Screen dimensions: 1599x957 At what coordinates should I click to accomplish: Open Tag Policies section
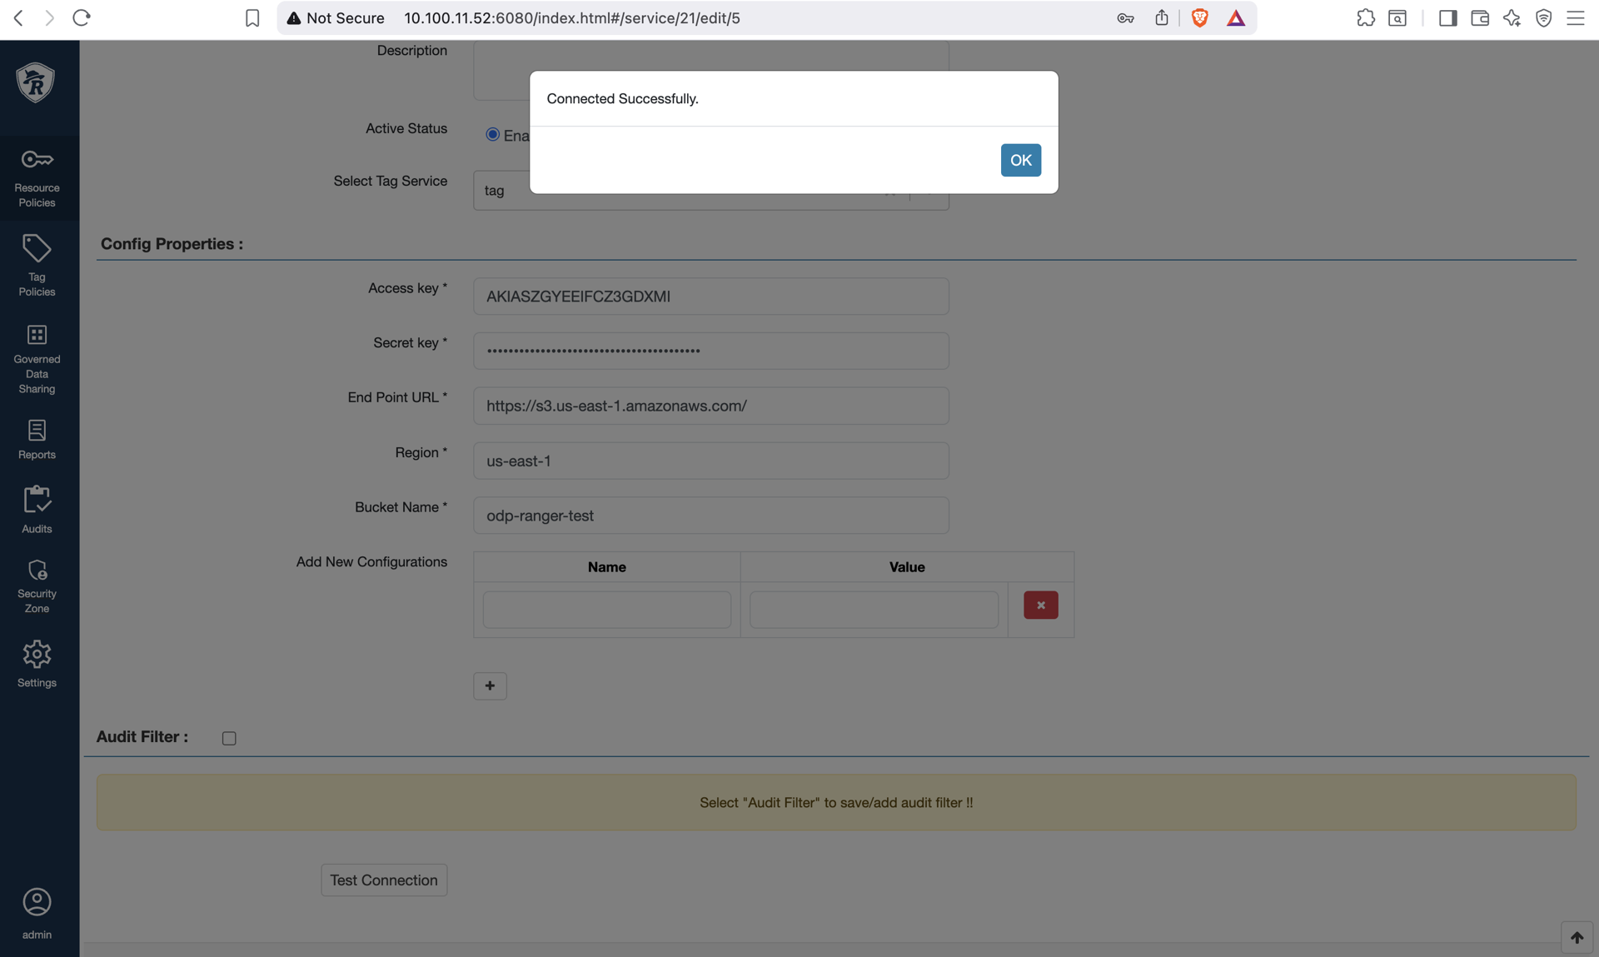point(37,265)
